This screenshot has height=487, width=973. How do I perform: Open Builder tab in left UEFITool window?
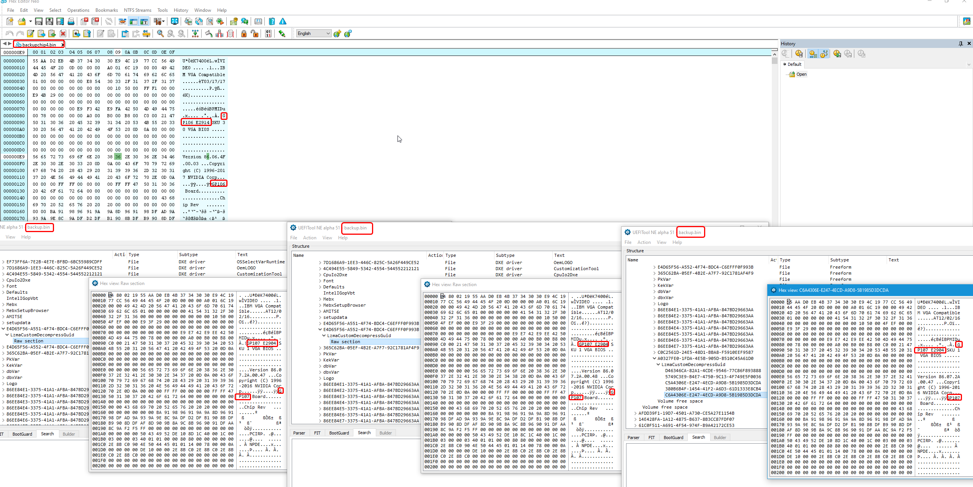click(69, 434)
